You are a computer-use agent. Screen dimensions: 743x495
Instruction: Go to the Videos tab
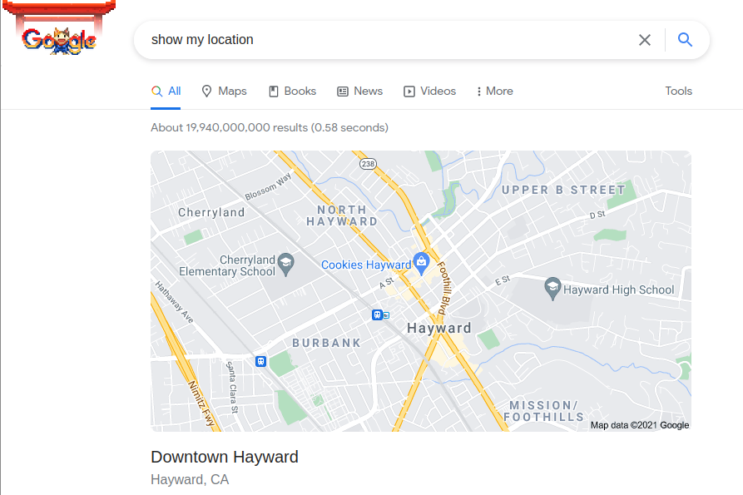(x=429, y=92)
